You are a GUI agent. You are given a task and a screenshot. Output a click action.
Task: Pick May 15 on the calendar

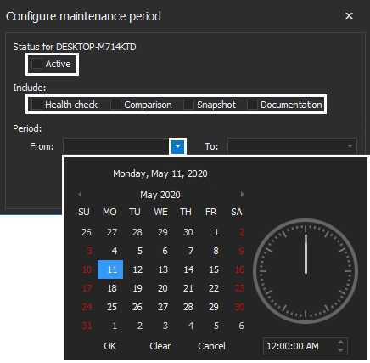[x=214, y=269]
